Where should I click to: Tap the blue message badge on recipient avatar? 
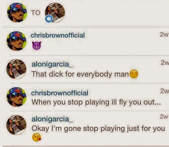tap(49, 19)
